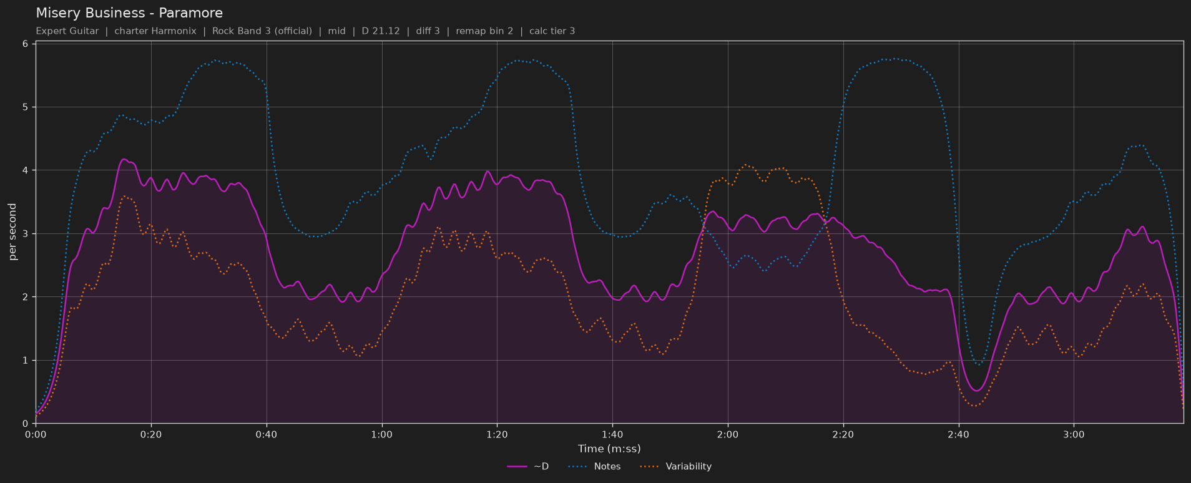The width and height of the screenshot is (1191, 483).
Task: Click the y-axis tick label "2"
Action: [26, 297]
